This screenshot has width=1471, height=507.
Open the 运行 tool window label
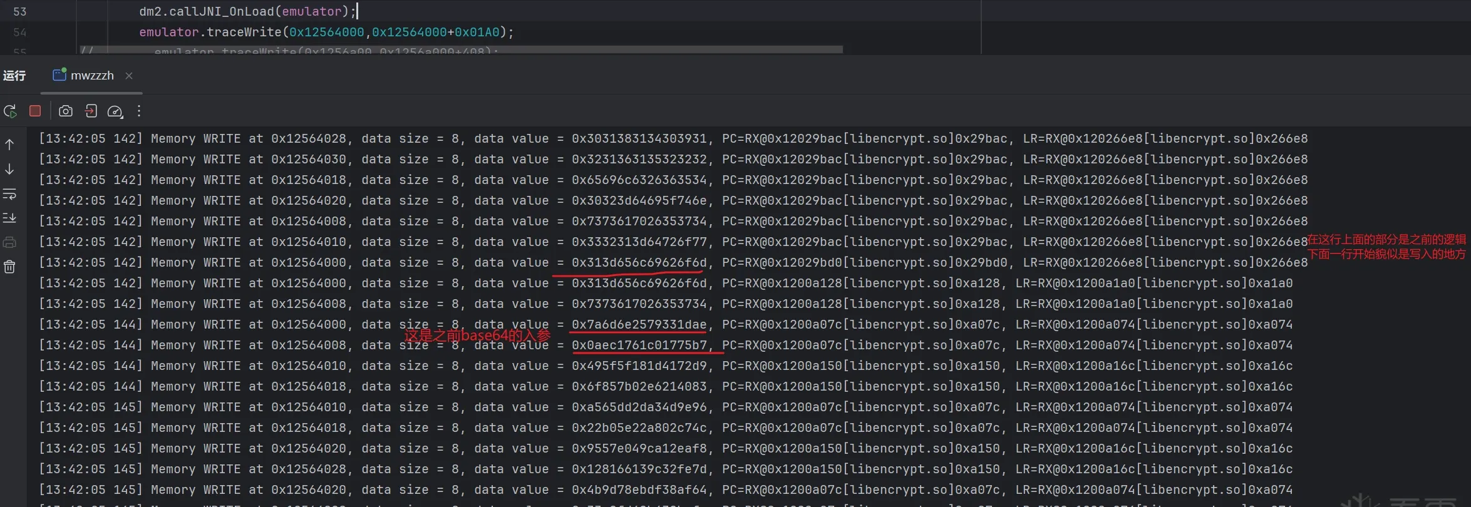pos(14,76)
